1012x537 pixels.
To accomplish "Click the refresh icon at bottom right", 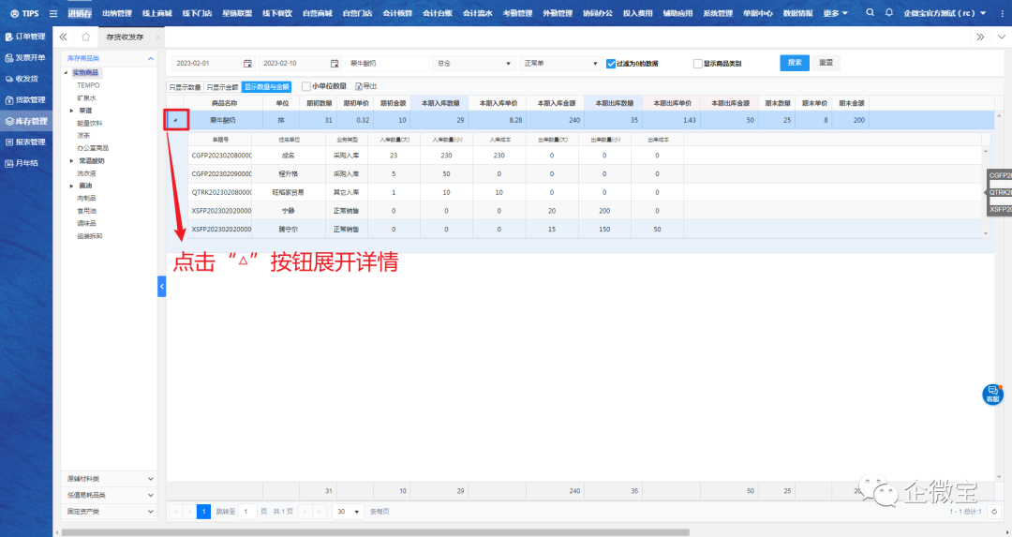I will coord(994,512).
